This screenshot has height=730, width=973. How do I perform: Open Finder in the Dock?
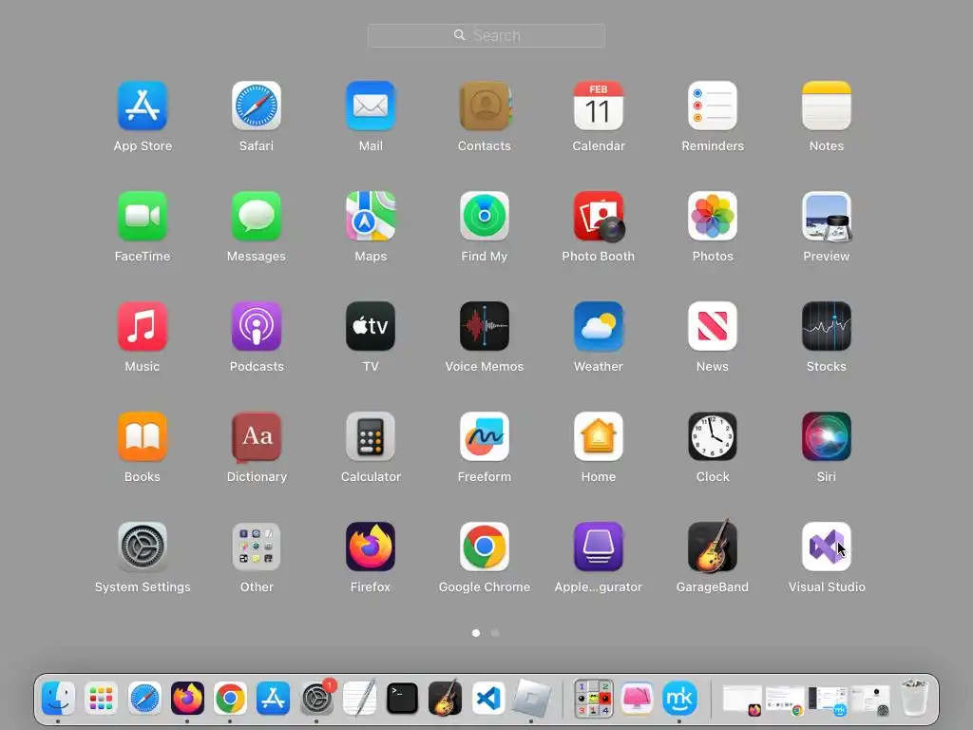click(x=58, y=699)
